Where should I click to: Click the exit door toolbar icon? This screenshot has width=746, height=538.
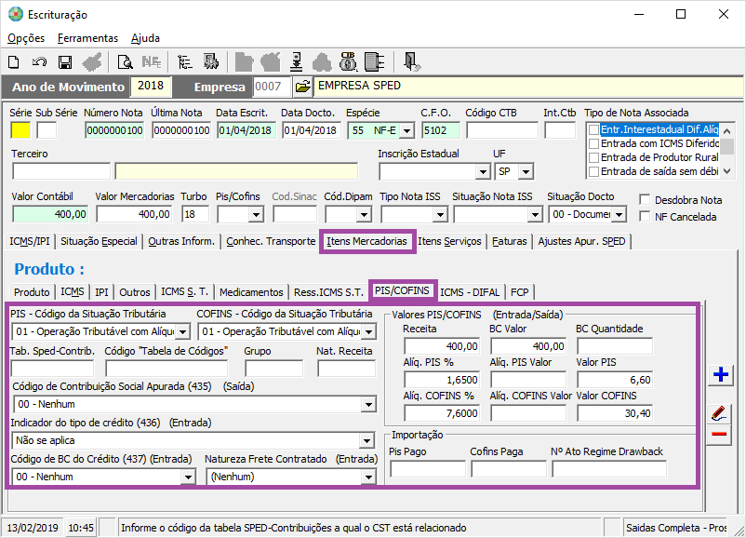[411, 62]
